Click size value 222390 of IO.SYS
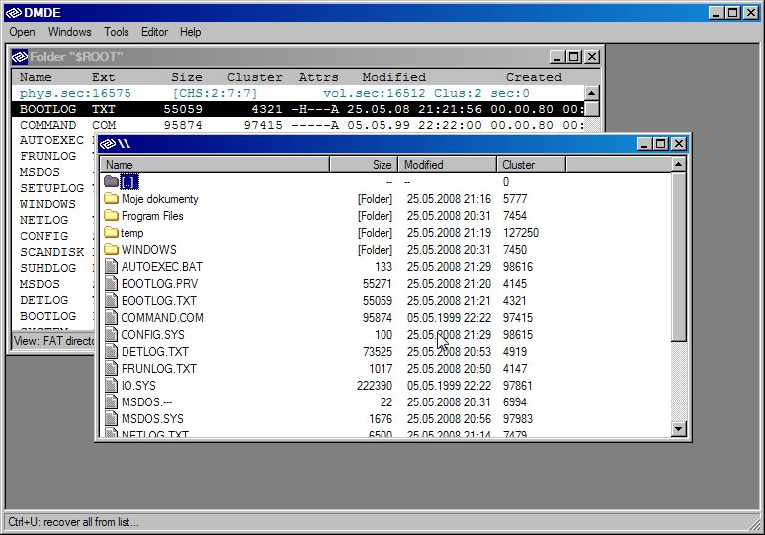This screenshot has height=535, width=765. [375, 386]
